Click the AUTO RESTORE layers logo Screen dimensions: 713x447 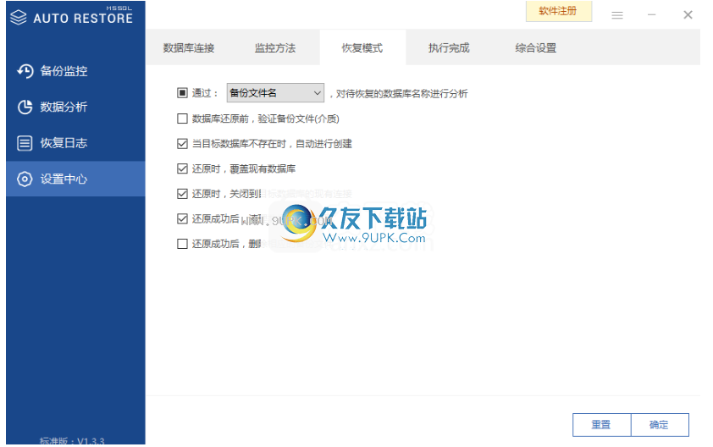coord(18,17)
